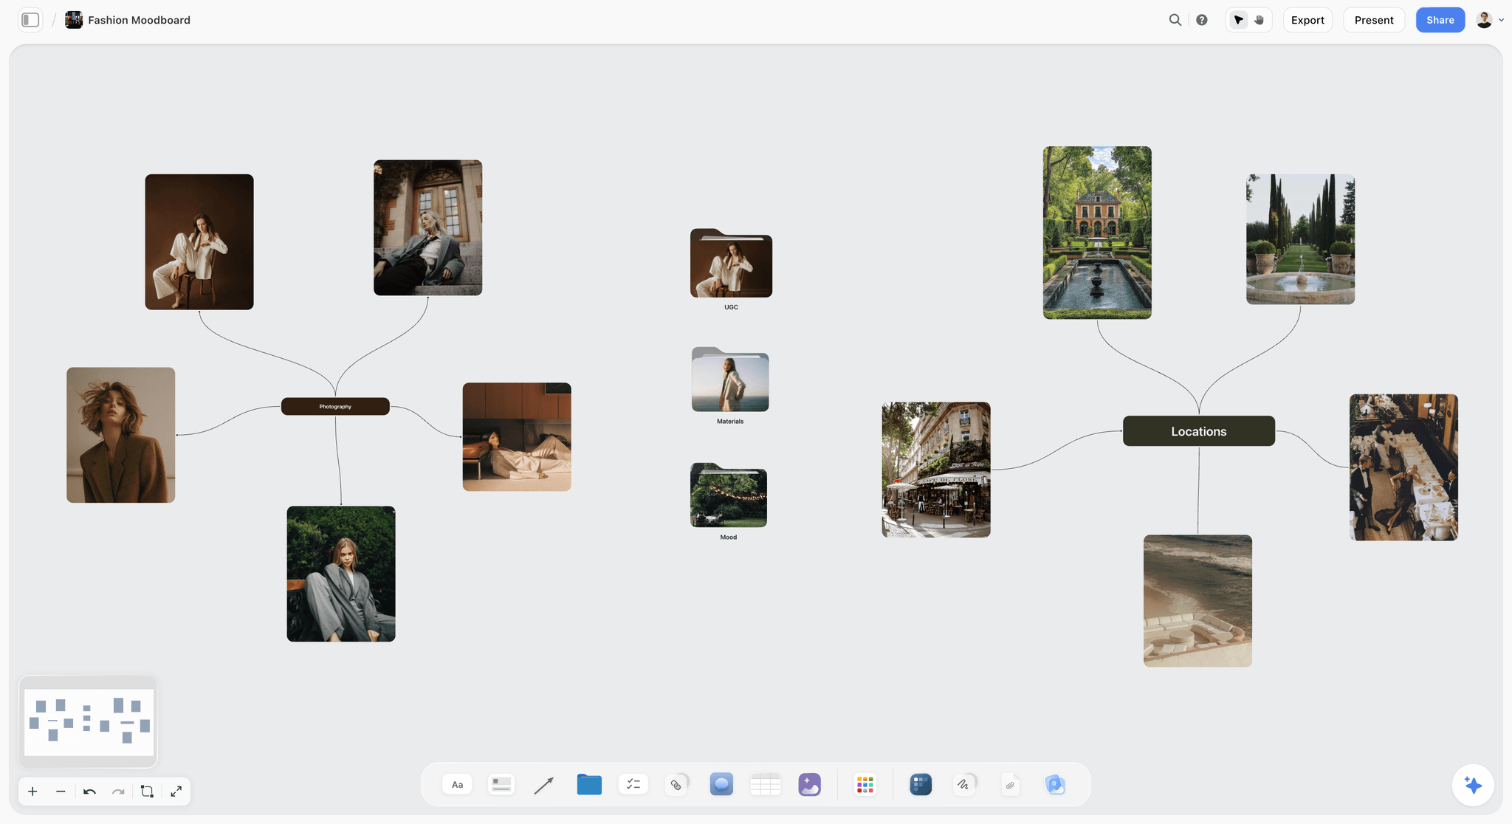Select the woman on chair photo
The width and height of the screenshot is (1512, 824).
pyautogui.click(x=199, y=242)
